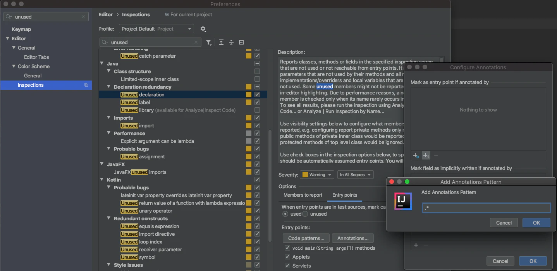Click severity swatch of Unused label row
The height and width of the screenshot is (271, 557).
(249, 102)
